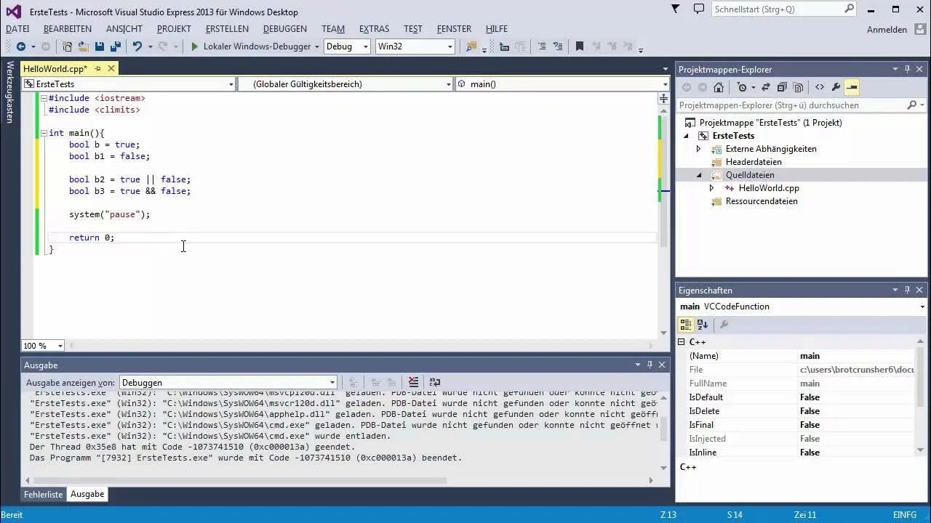931x523 pixels.
Task: Open the Werkzeugkasten side tab
Action: (x=9, y=92)
